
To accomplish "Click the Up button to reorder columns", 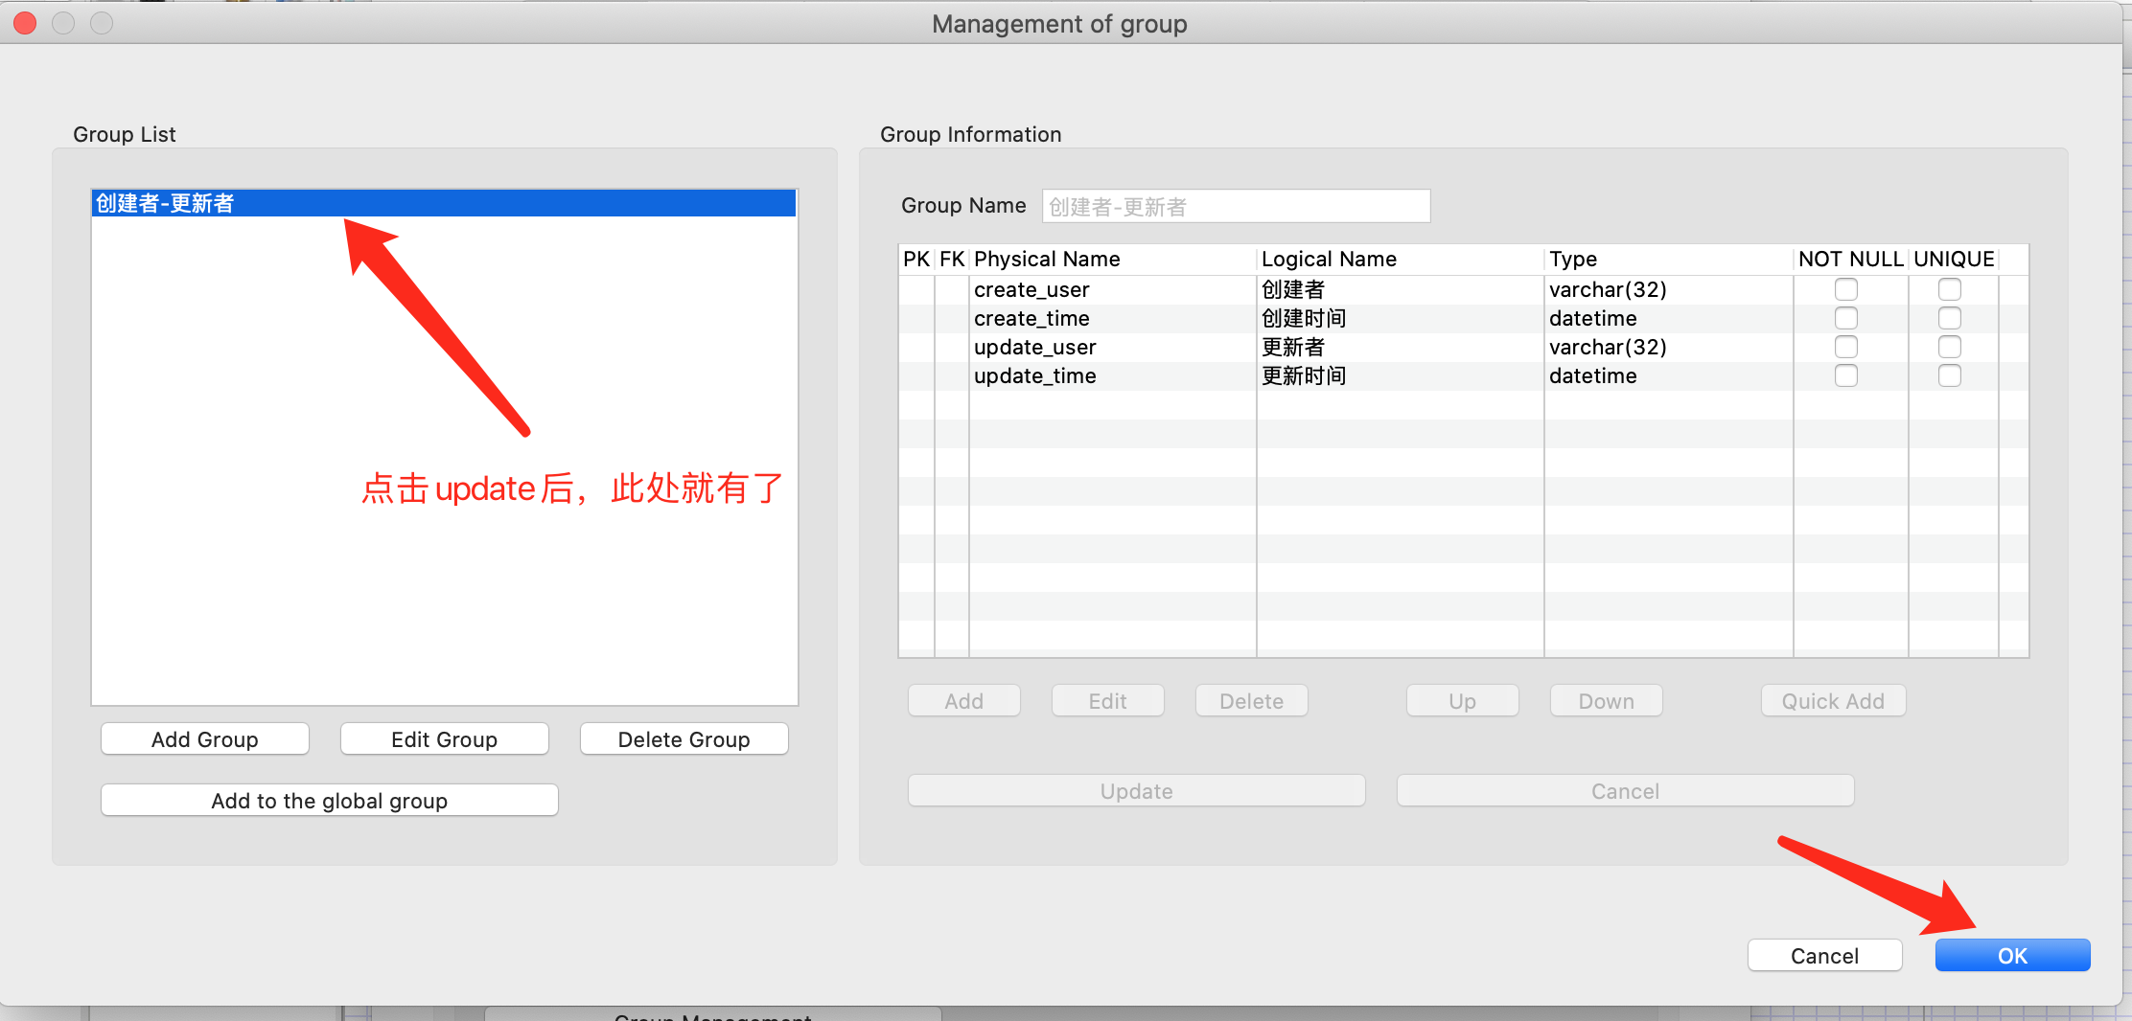I will click(1462, 700).
